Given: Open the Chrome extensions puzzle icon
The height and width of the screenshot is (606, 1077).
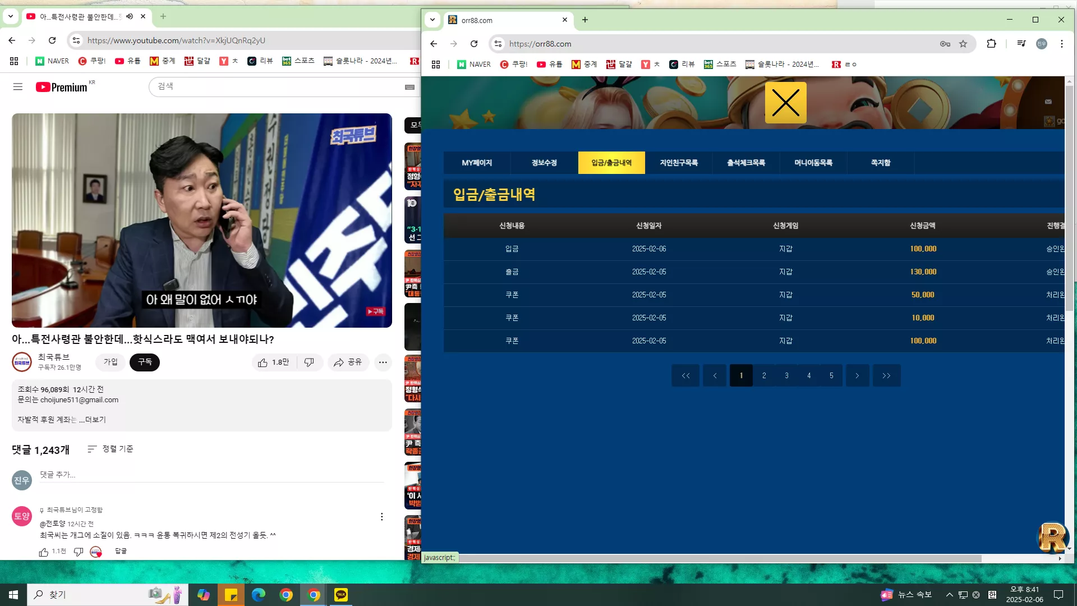Looking at the screenshot, I should [x=992, y=44].
